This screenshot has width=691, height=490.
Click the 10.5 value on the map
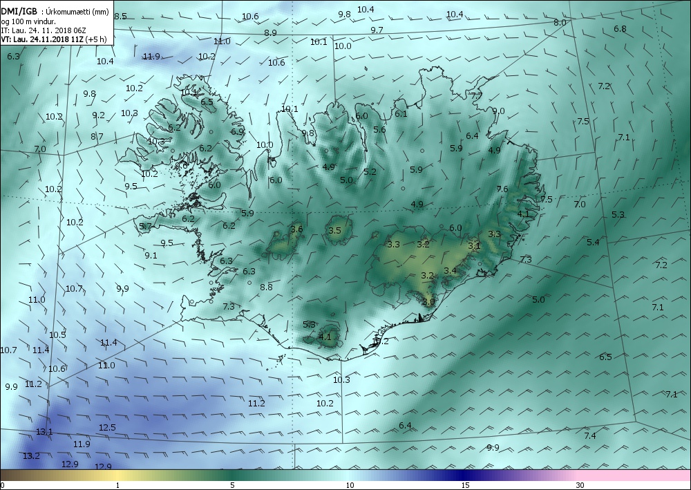pyautogui.click(x=57, y=335)
